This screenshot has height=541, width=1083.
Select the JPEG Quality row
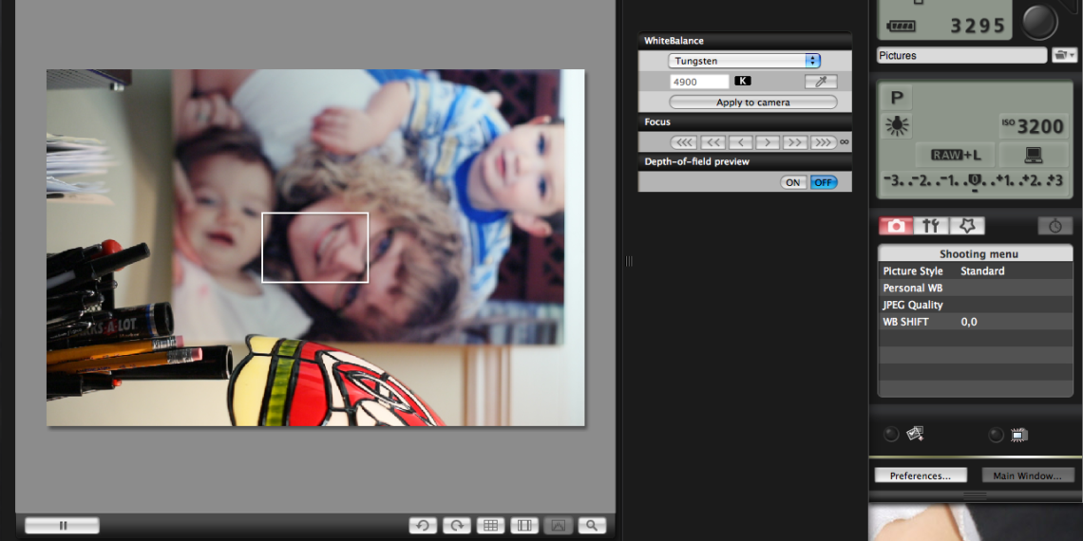click(976, 305)
